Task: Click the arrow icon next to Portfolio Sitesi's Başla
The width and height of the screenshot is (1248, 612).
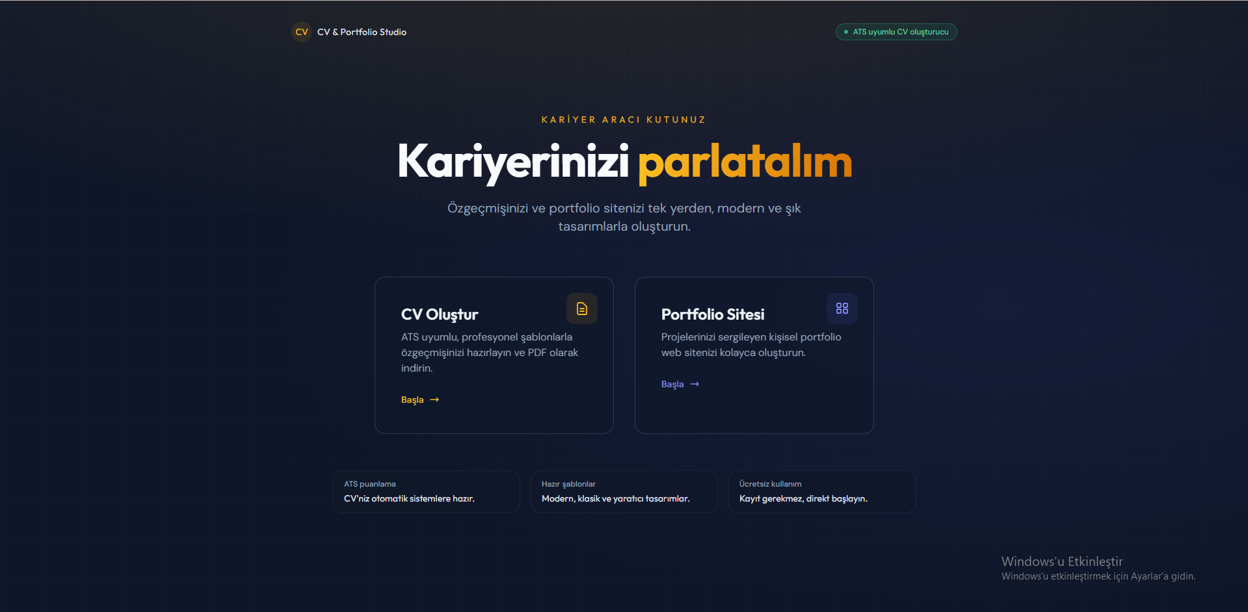Action: pos(694,384)
